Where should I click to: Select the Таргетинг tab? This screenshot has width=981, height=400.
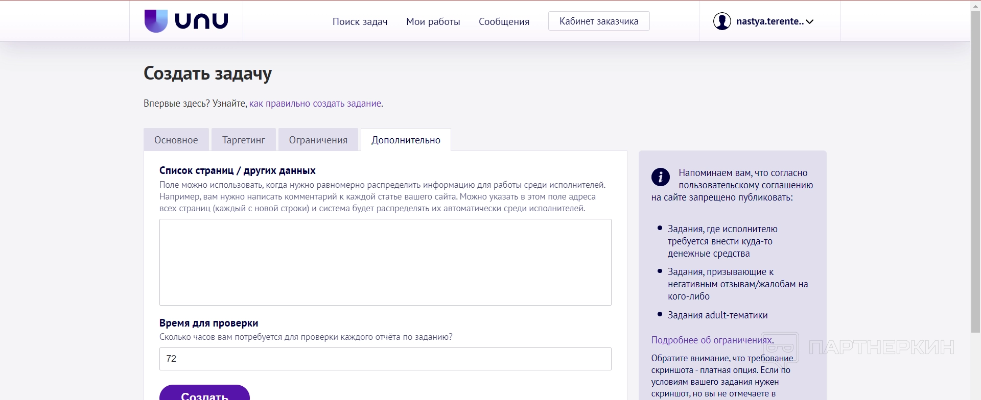[244, 140]
